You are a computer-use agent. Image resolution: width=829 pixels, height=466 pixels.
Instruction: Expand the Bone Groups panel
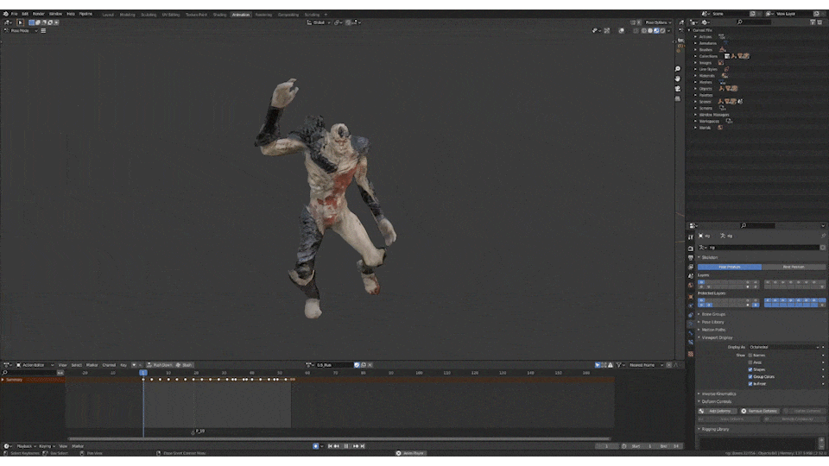(713, 314)
